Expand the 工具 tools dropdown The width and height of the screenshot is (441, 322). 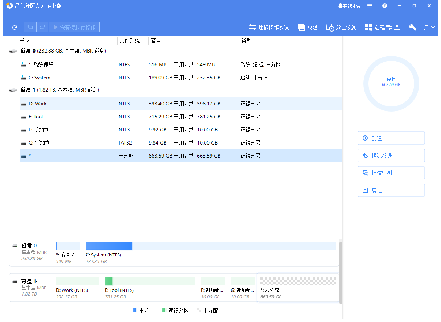tap(422, 27)
